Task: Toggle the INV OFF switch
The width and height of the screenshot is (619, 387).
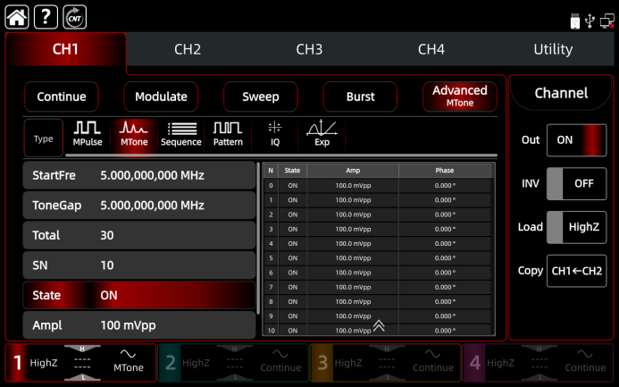Action: [576, 183]
